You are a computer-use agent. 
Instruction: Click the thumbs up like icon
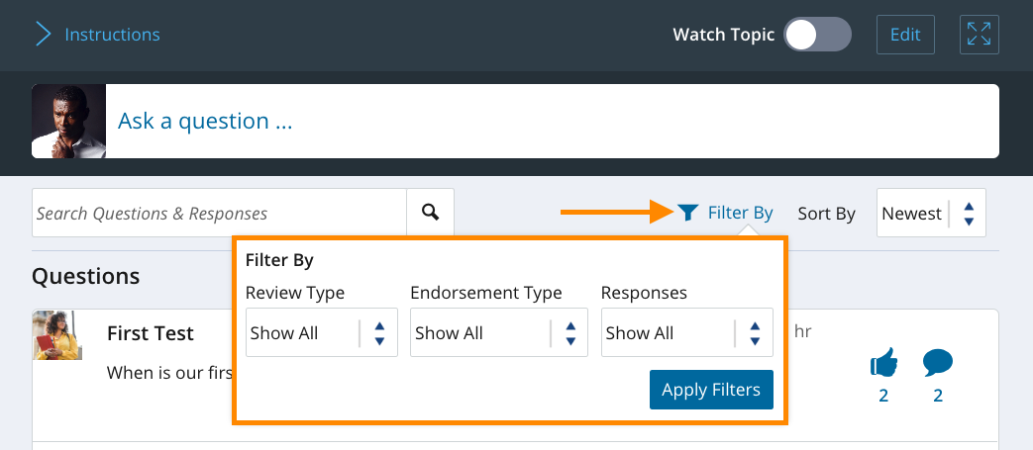883,365
